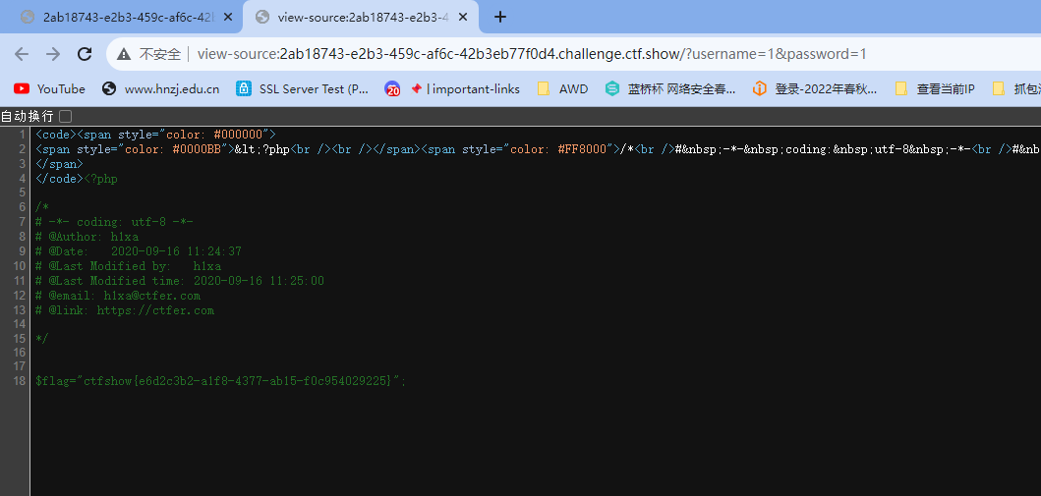Click the '#FF8000' color value in source

pyautogui.click(x=584, y=149)
